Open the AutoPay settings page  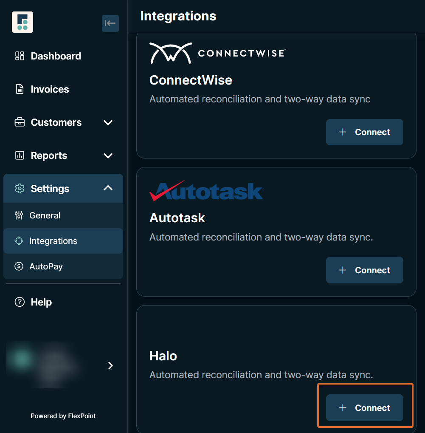46,266
